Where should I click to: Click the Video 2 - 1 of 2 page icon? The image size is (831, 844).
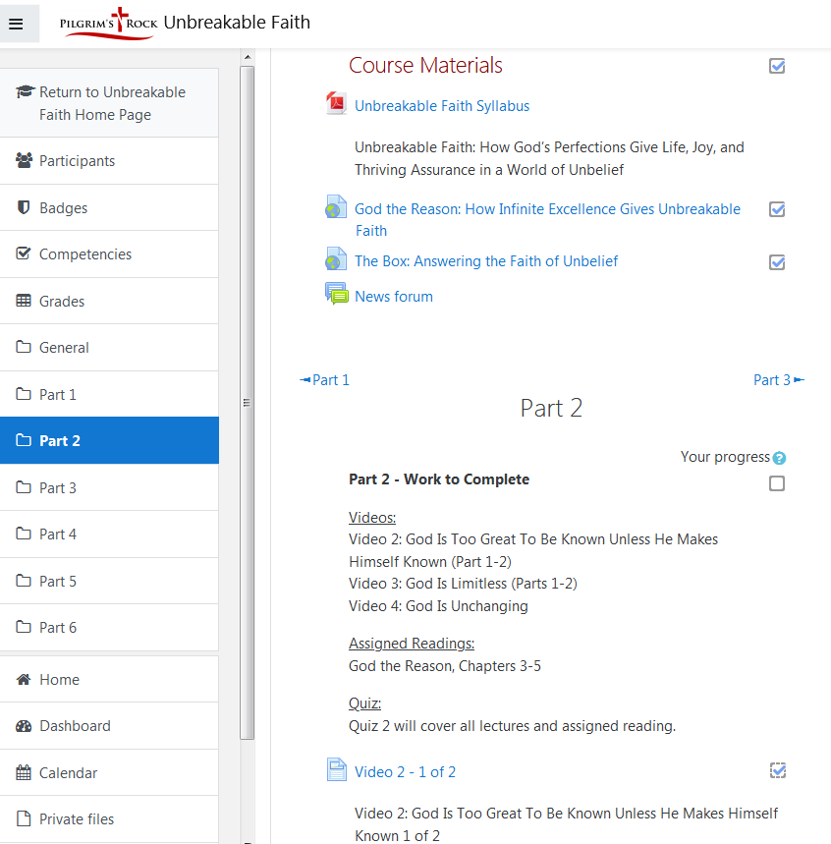(x=337, y=770)
